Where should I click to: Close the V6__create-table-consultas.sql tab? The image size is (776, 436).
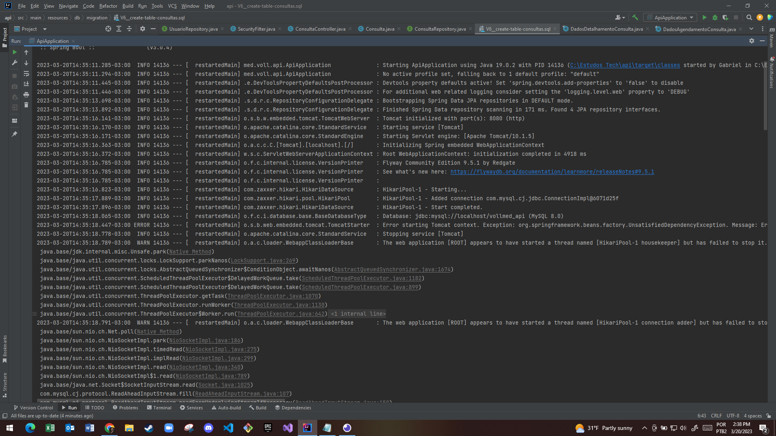(555, 29)
